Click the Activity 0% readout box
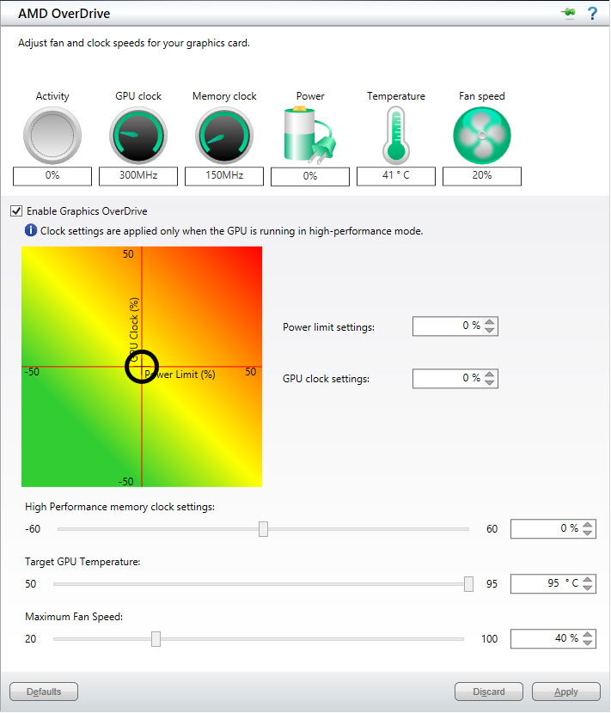Viewport: 611px width, 713px height. 52,176
